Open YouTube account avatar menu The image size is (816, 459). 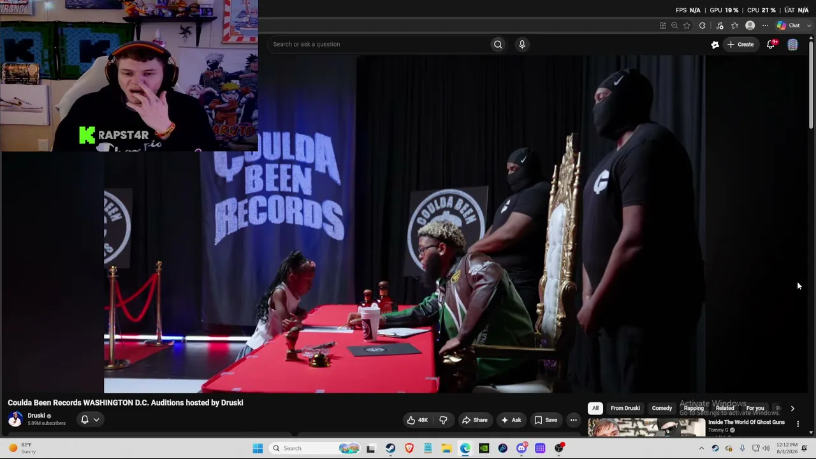click(792, 45)
